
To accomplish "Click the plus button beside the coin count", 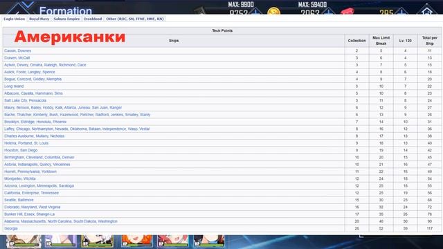I will pyautogui.click(x=328, y=12).
